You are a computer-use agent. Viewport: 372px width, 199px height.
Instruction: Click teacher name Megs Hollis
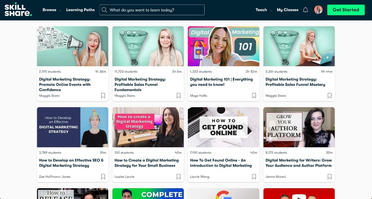pyautogui.click(x=199, y=96)
